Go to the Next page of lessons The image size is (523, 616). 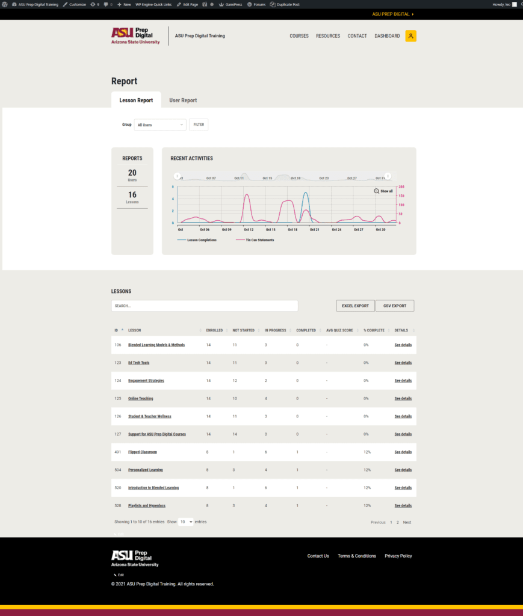click(x=407, y=522)
